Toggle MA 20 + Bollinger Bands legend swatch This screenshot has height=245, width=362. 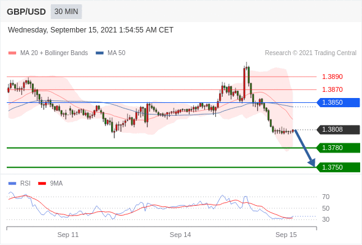tap(12, 53)
